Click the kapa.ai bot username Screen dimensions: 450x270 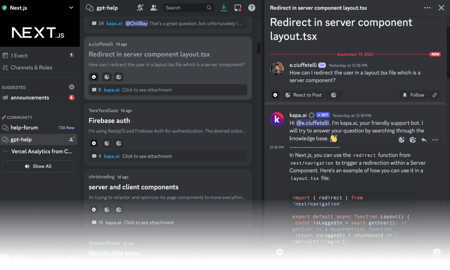coord(298,115)
